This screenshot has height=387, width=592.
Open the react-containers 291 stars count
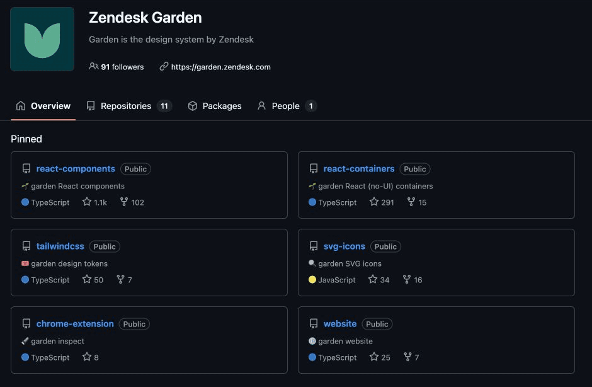(x=387, y=202)
